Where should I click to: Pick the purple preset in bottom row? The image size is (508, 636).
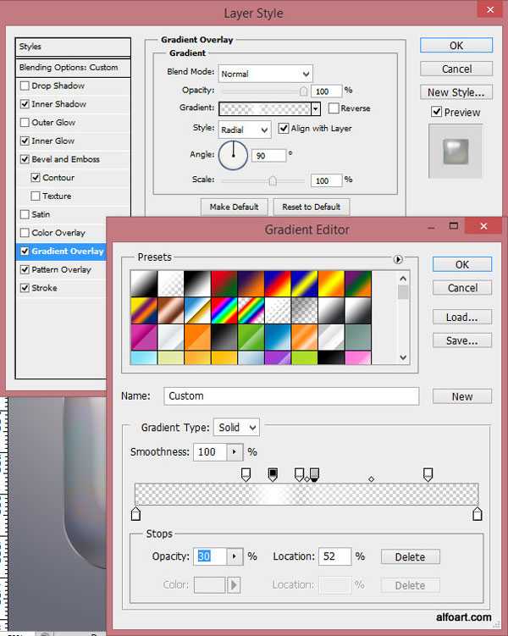[278, 357]
